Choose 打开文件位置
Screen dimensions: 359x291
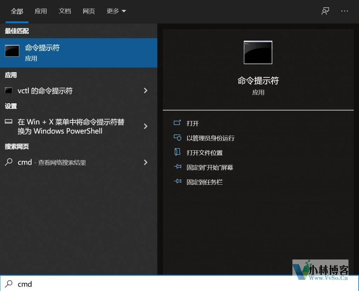pos(204,153)
